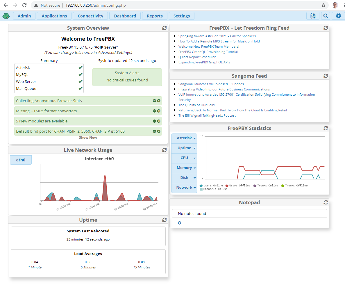Bookmark this page with the star icon
The height and width of the screenshot is (285, 345).
[323, 5]
